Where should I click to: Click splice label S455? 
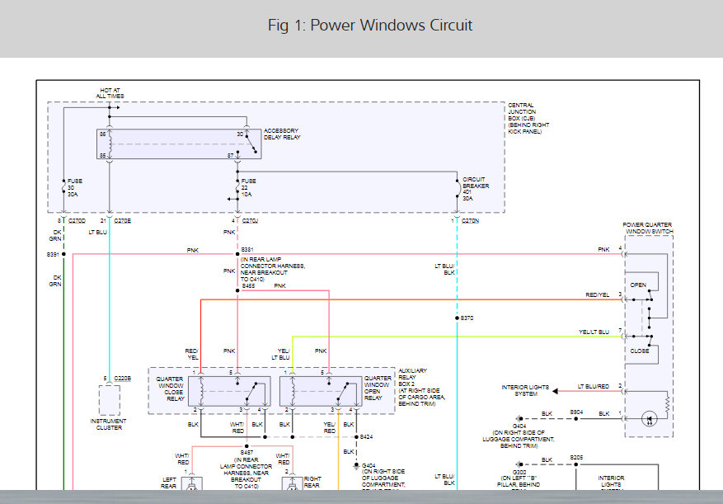point(248,286)
